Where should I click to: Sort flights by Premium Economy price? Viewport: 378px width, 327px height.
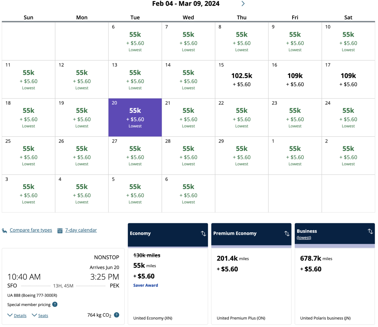pyautogui.click(x=287, y=233)
